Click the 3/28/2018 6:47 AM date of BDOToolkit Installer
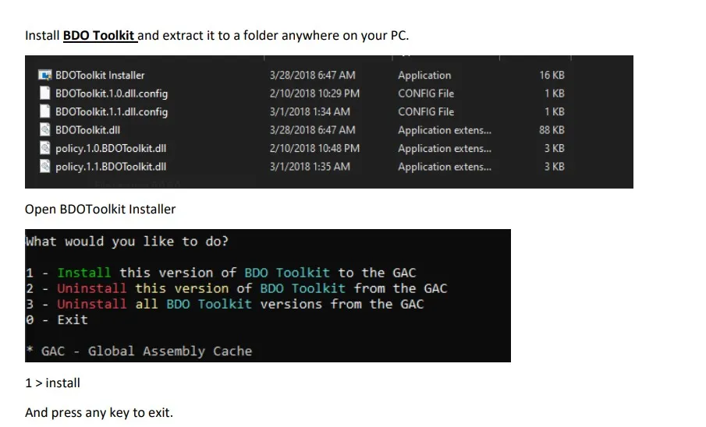This screenshot has width=706, height=427. [312, 76]
